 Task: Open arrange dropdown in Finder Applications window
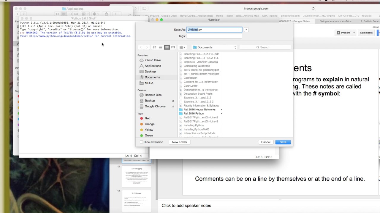[85, 14]
